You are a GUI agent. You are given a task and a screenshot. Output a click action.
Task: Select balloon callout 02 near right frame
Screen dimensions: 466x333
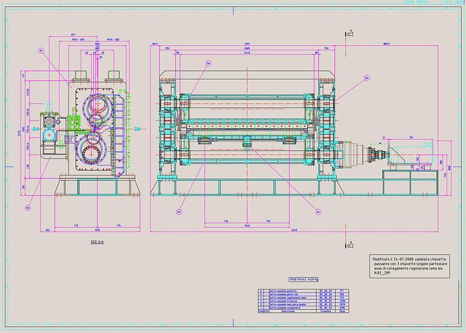click(366, 78)
